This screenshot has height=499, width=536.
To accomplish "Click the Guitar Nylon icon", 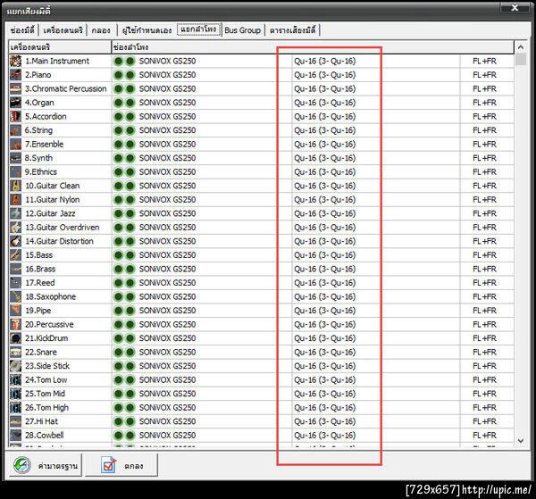I will coord(15,199).
